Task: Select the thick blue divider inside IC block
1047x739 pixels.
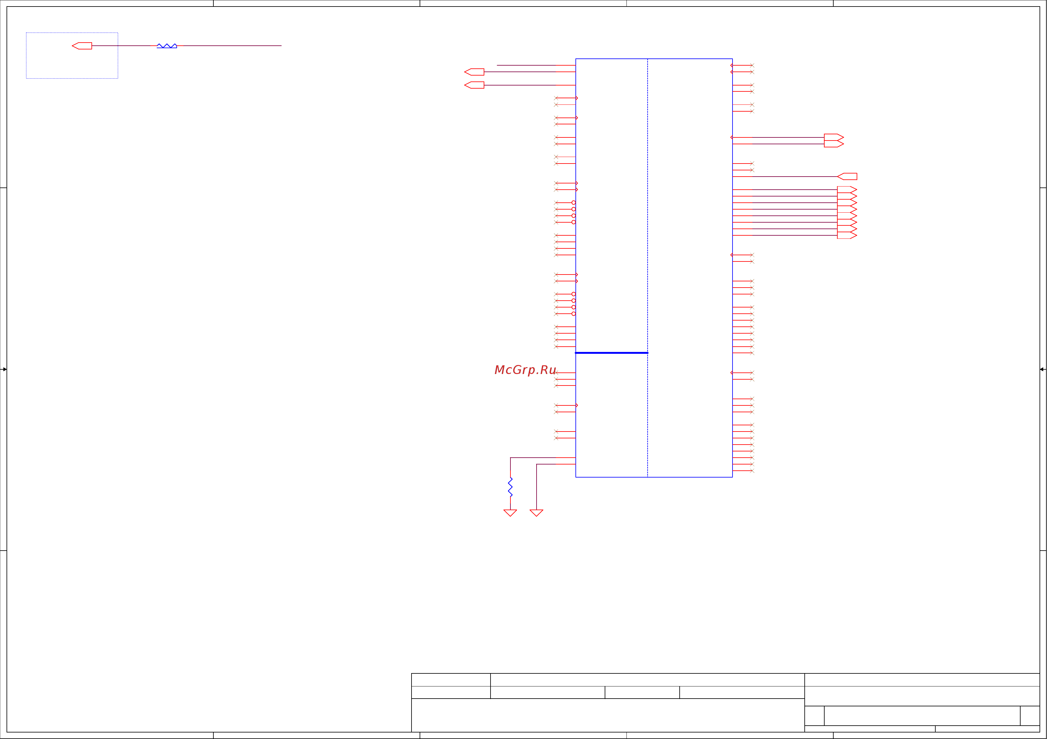Action: [612, 353]
